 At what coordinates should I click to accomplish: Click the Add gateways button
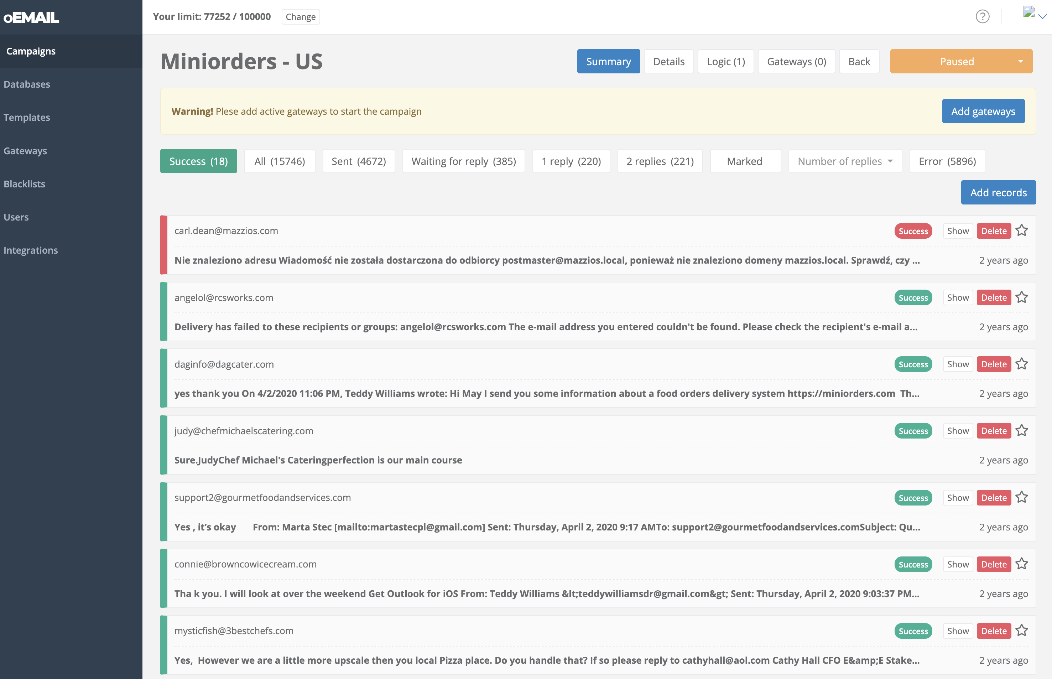pos(983,112)
